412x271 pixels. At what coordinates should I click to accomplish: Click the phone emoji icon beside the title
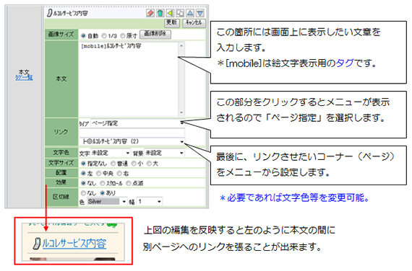click(x=49, y=13)
